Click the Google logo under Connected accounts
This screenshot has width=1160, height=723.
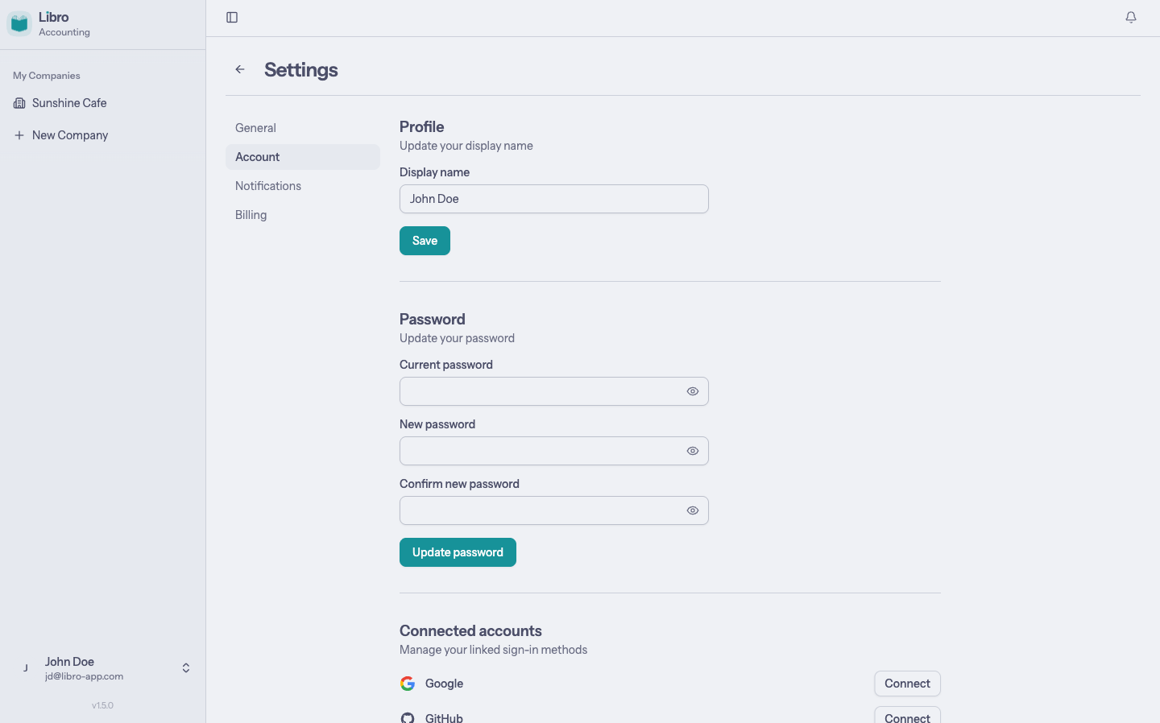click(407, 683)
